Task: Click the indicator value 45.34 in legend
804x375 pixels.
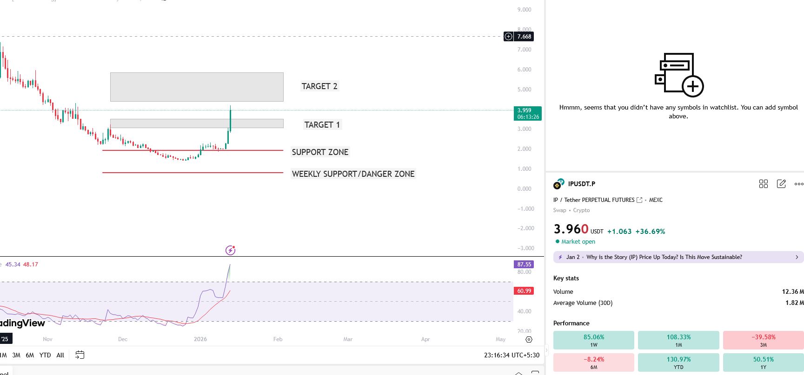Action: (13, 265)
